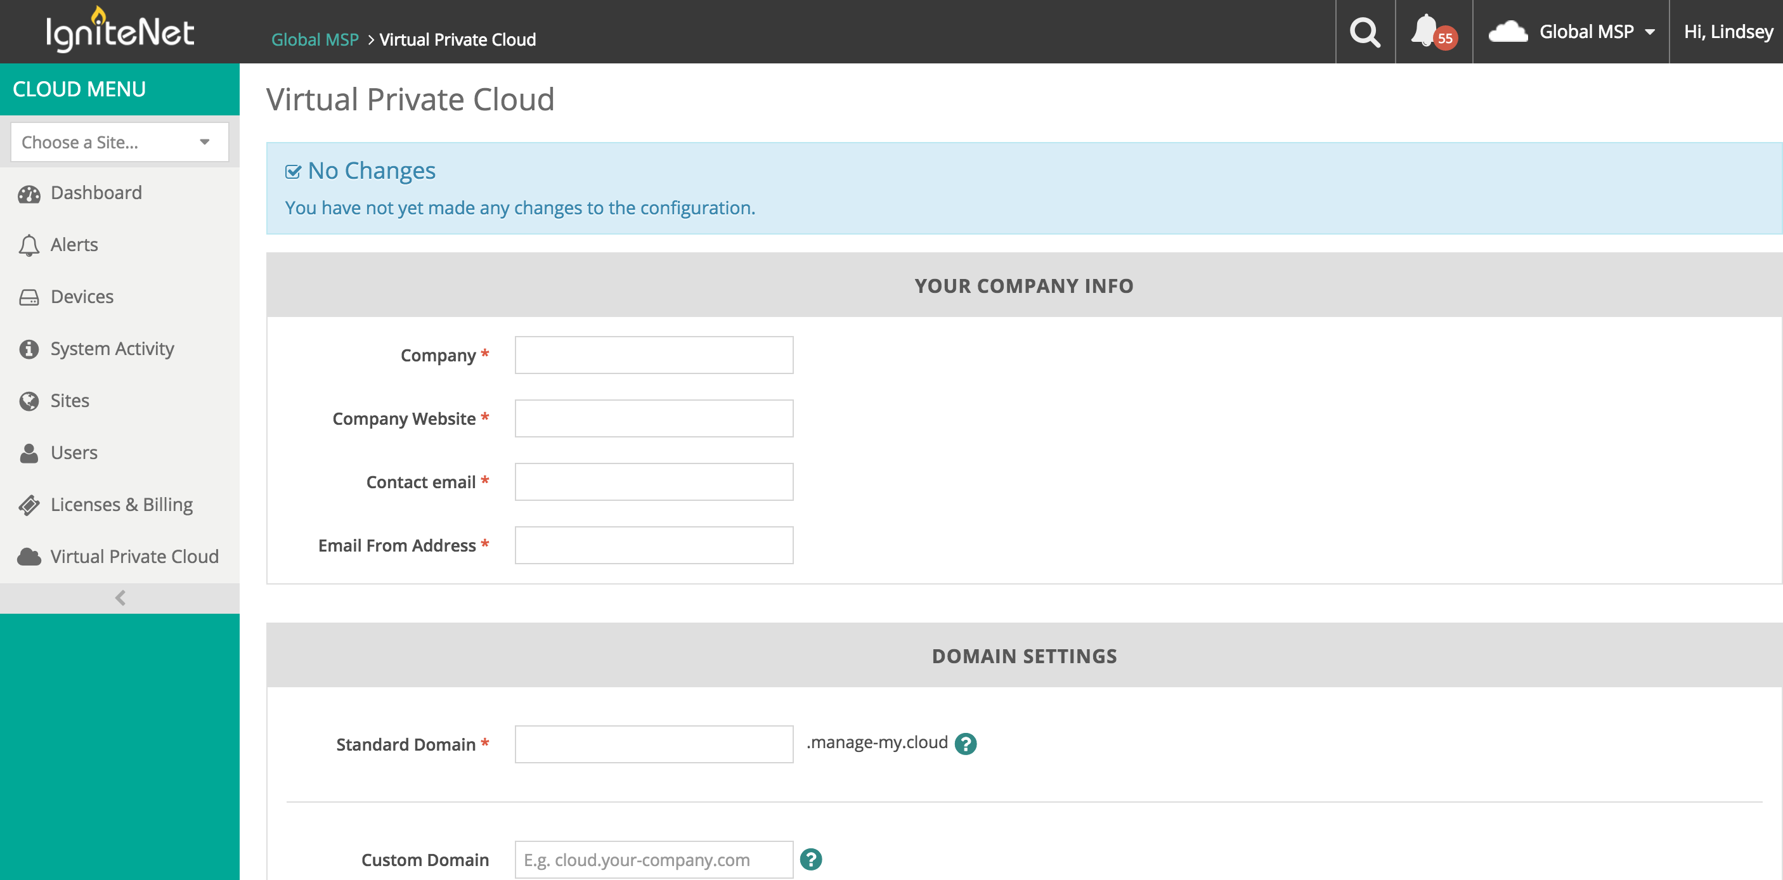The width and height of the screenshot is (1783, 880).
Task: Open the Choose a Site dropdown
Action: click(120, 142)
